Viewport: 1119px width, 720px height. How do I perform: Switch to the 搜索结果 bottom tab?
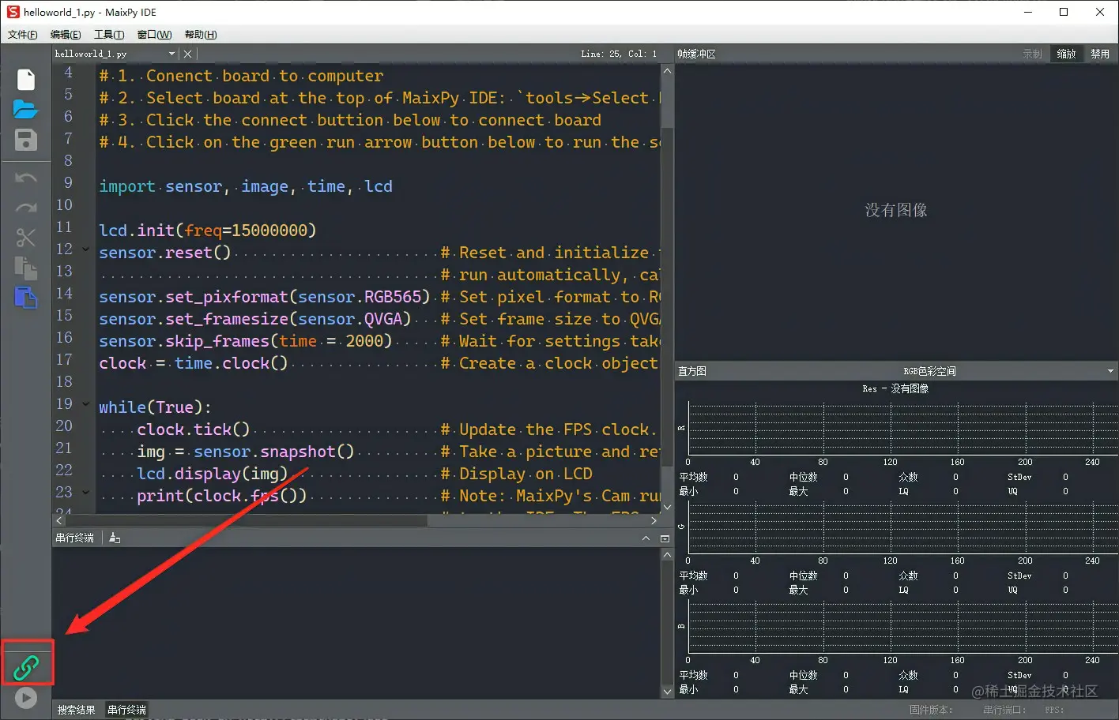pyautogui.click(x=76, y=710)
